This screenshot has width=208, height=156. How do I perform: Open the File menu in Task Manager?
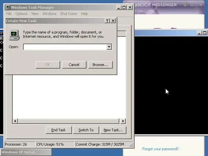coord(9,14)
